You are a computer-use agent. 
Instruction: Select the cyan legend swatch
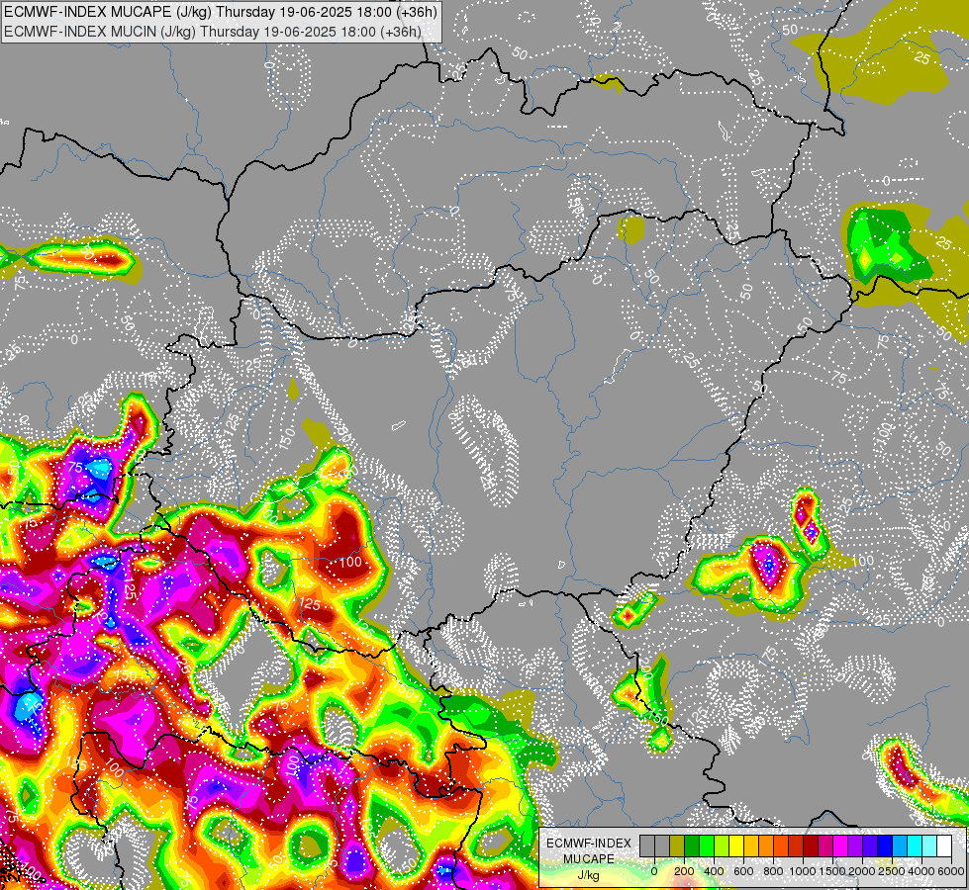click(x=915, y=845)
